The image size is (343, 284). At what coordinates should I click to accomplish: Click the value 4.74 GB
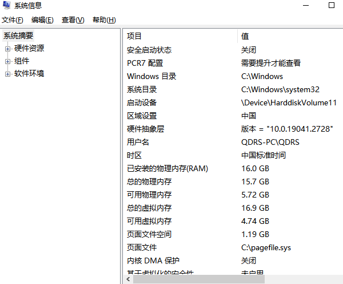click(x=255, y=221)
